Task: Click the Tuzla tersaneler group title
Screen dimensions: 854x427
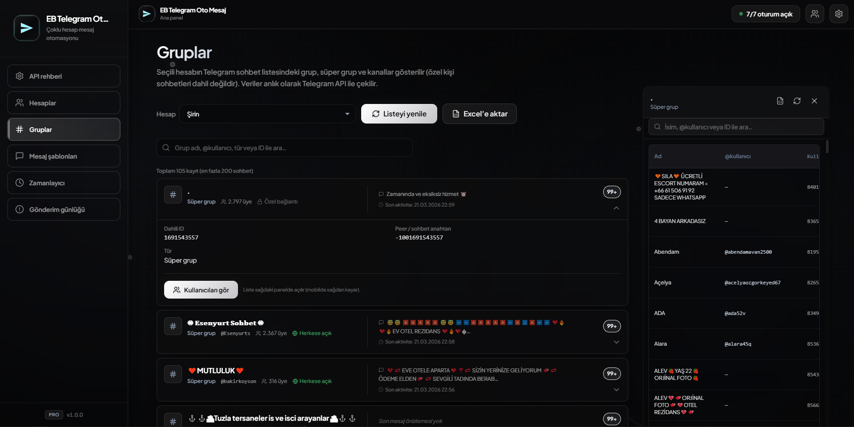Action: tap(272, 418)
